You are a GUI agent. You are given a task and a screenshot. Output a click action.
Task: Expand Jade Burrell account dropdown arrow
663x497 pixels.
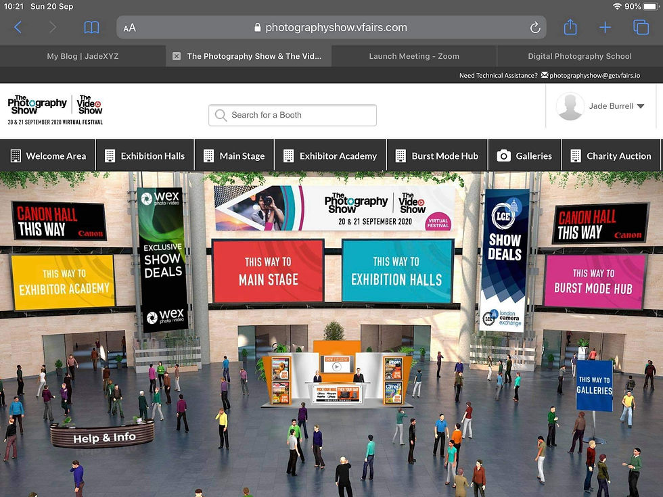(641, 107)
